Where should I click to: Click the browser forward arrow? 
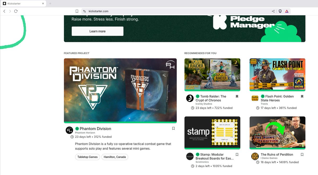tap(10, 11)
